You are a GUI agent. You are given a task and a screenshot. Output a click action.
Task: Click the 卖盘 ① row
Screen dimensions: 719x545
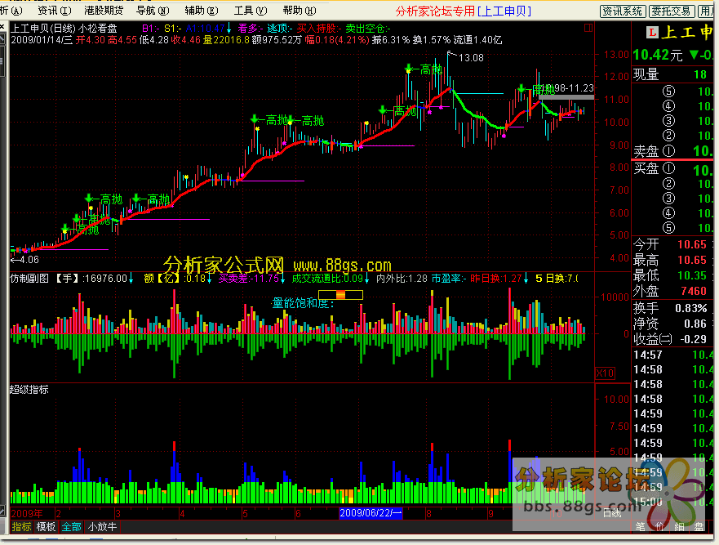672,150
